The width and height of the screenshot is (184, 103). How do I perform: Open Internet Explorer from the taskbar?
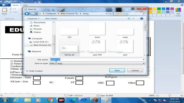tap(16, 100)
